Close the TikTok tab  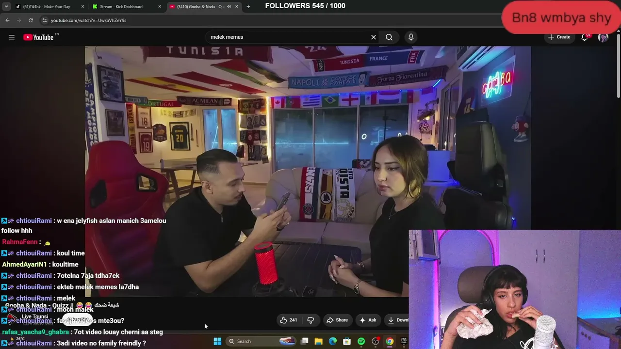coord(83,7)
